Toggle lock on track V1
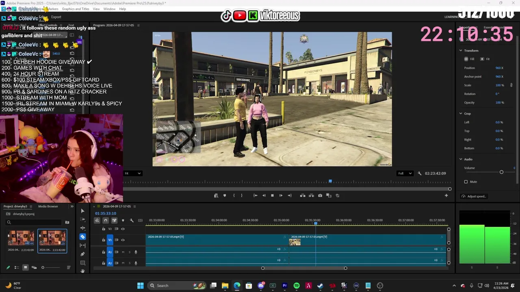The image size is (520, 292). click(x=104, y=240)
